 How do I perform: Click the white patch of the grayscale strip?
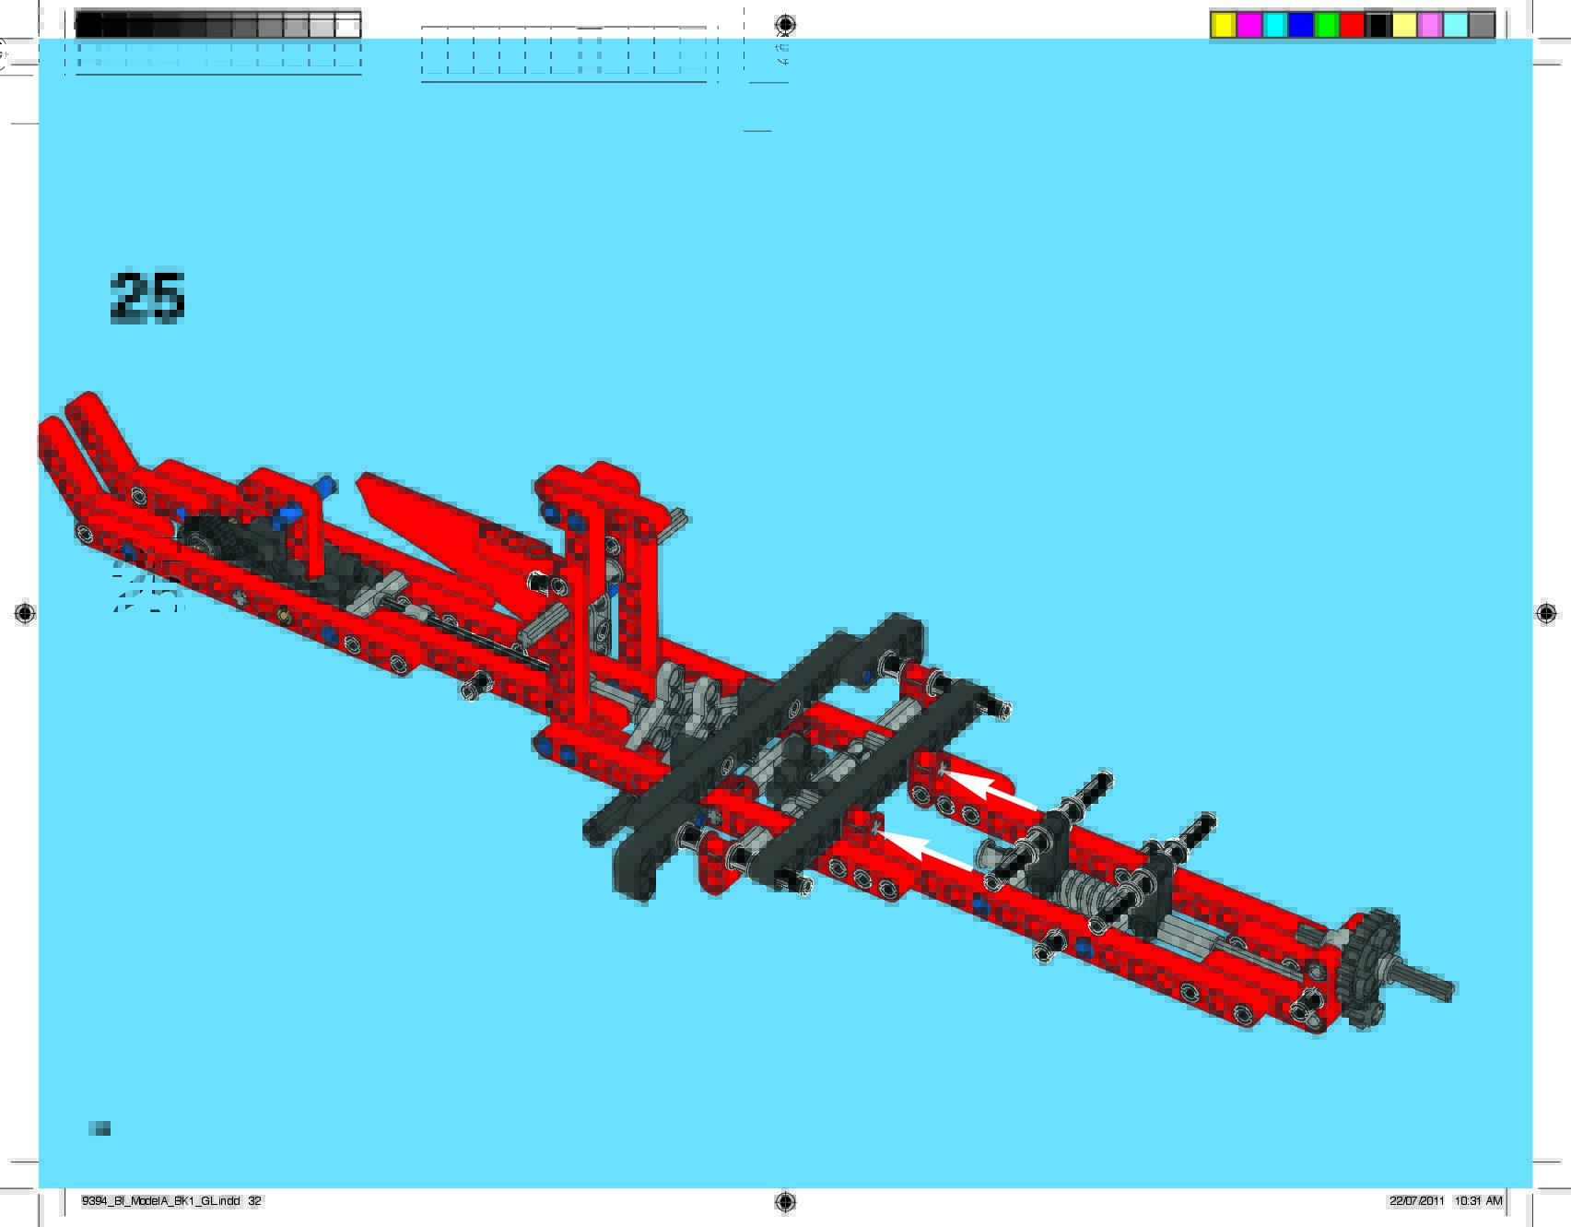click(347, 26)
